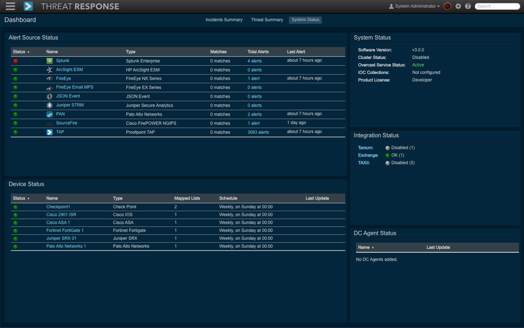The height and width of the screenshot is (328, 524).
Task: Click the red alert indicator in header
Action: 447,7
